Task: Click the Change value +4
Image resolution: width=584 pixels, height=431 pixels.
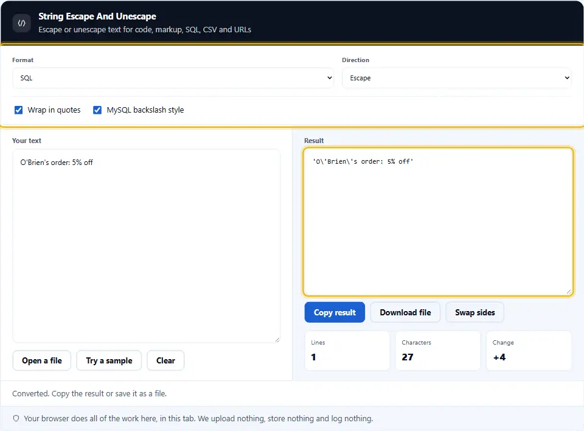Action: tap(499, 357)
